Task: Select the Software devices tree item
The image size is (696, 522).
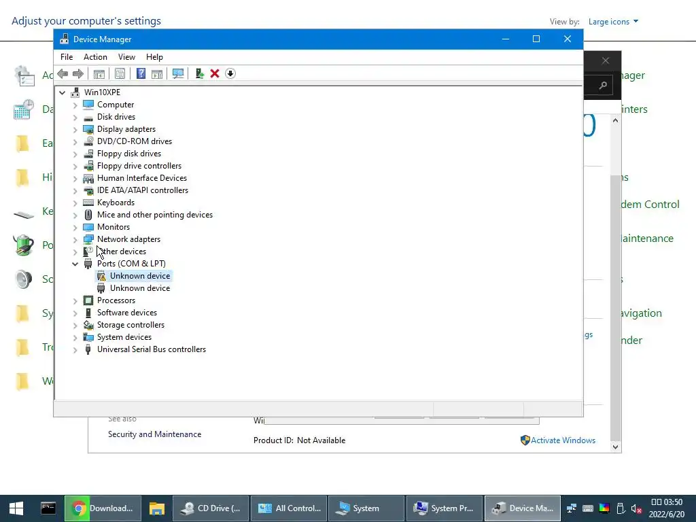Action: (x=127, y=313)
